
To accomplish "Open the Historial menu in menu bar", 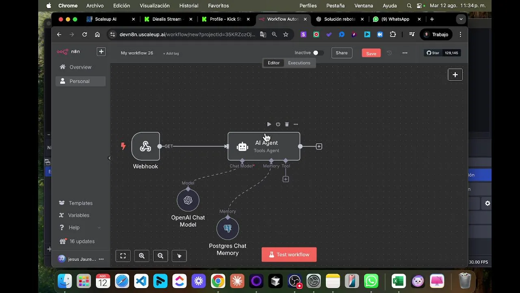I will (x=189, y=6).
